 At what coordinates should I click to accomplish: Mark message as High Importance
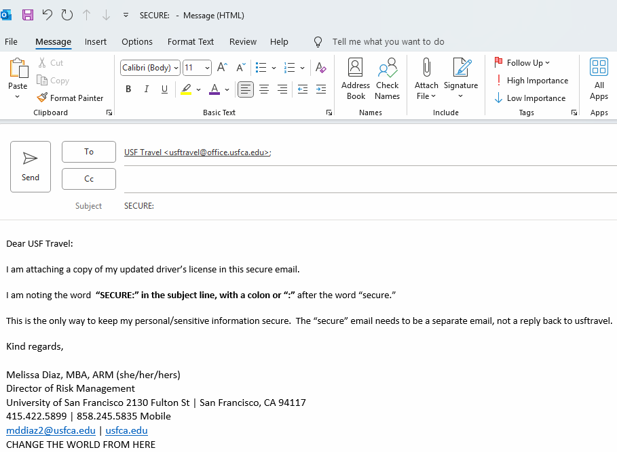531,81
